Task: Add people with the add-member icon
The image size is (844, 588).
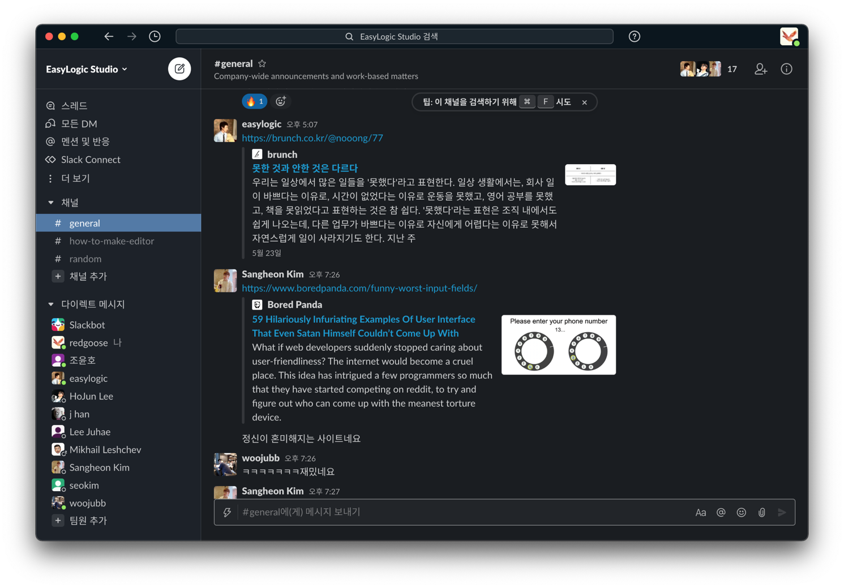Action: 761,69
